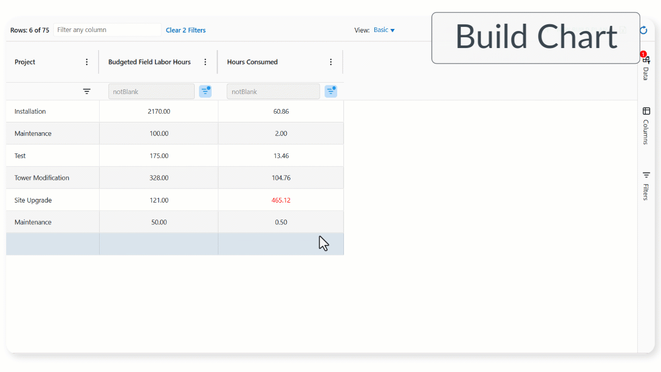Open the Project column menu
The height and width of the screenshot is (372, 661).
tap(87, 62)
